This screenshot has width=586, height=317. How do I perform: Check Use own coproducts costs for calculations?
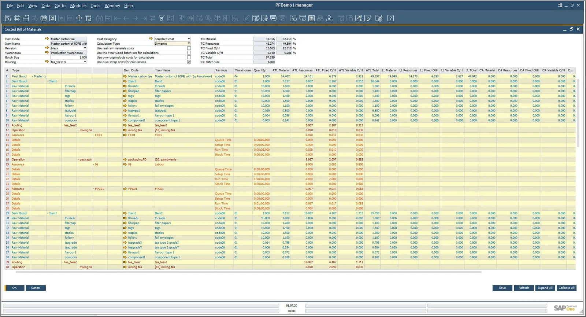pyautogui.click(x=189, y=57)
